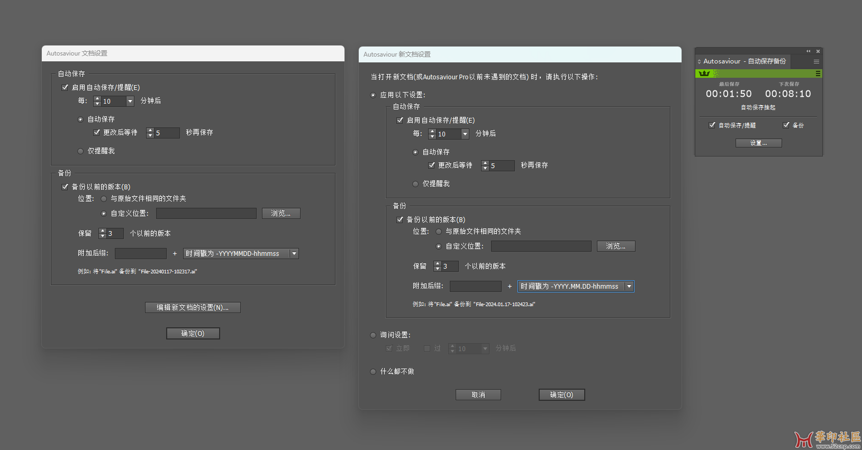Click the 附加后缀 text field in 新文档设置 dialog
This screenshot has width=862, height=450.
point(476,286)
